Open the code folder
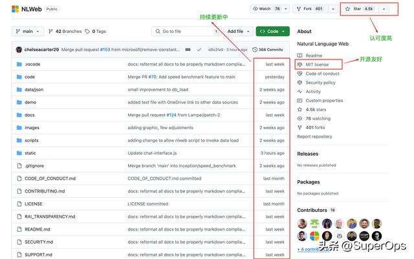 pyautogui.click(x=30, y=77)
